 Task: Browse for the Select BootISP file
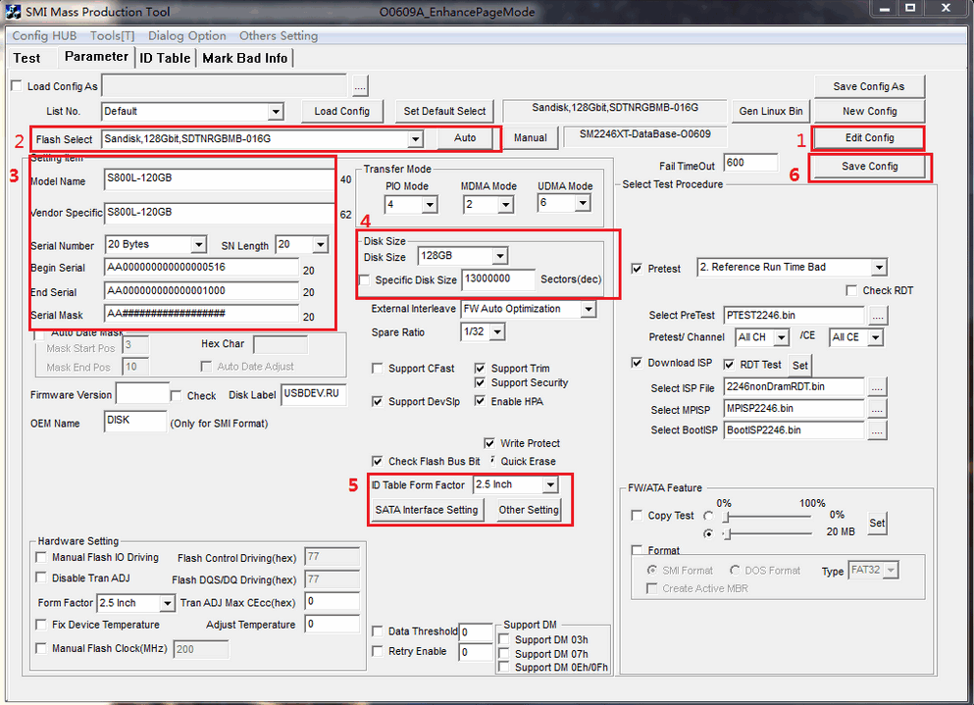[x=877, y=430]
